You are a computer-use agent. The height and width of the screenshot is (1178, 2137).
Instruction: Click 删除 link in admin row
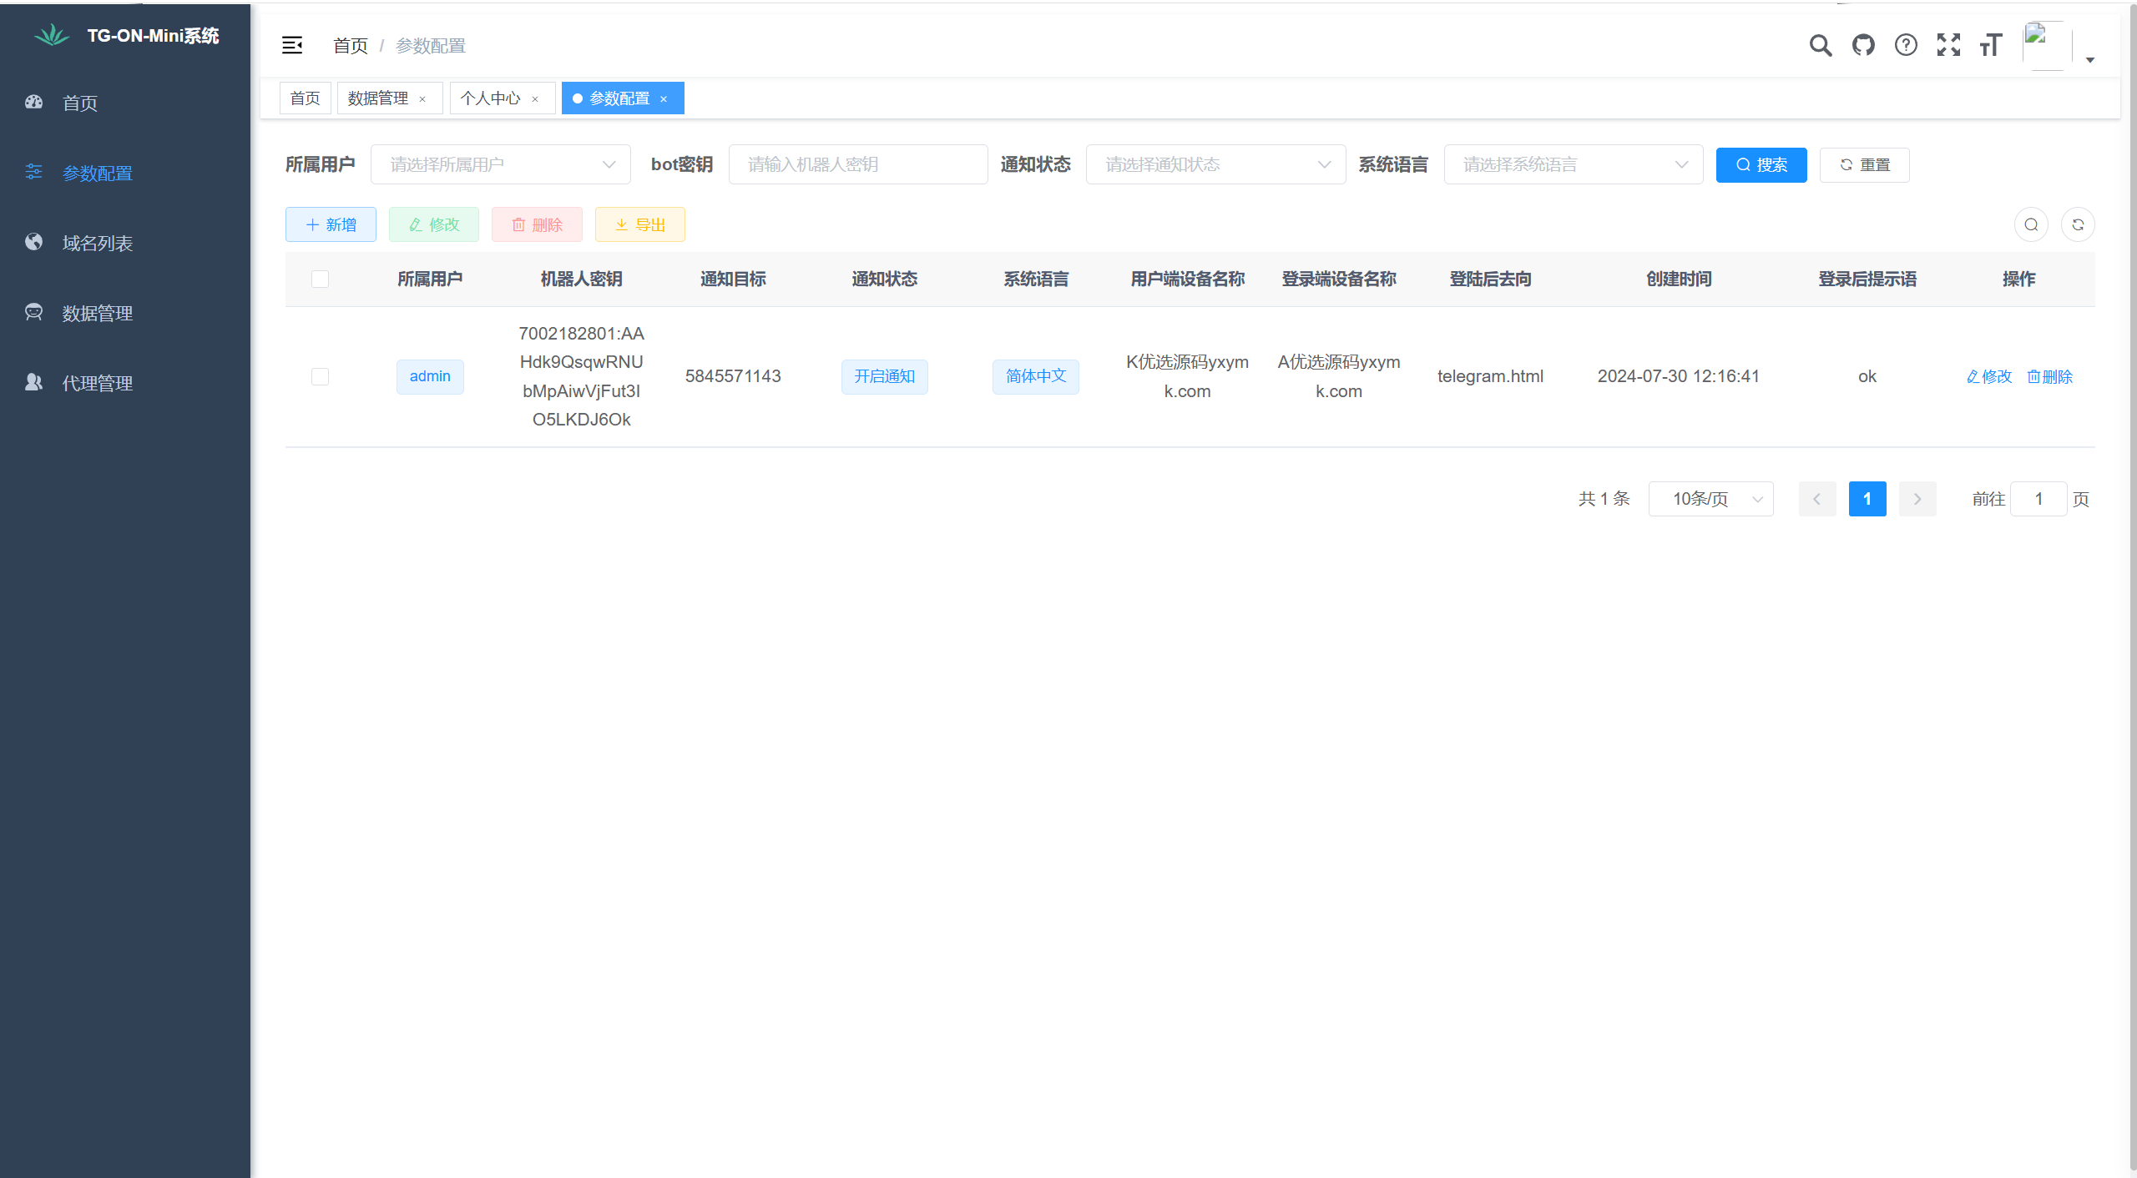2050,376
